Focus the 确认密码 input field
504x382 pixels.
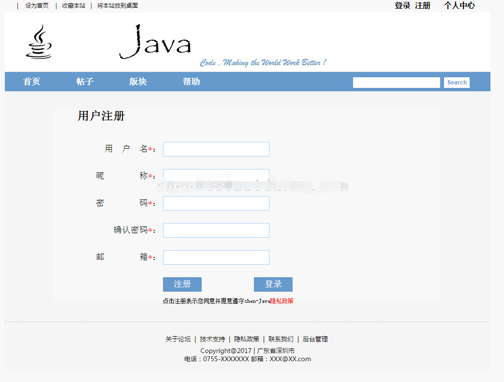coord(216,230)
